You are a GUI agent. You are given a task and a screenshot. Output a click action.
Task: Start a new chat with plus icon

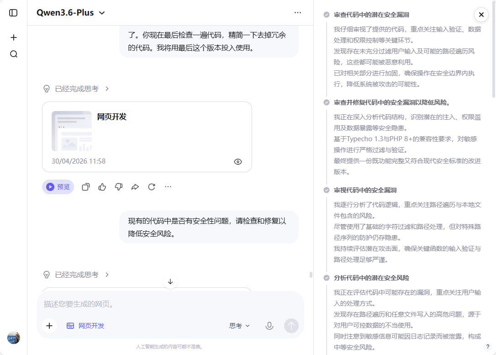(x=14, y=37)
